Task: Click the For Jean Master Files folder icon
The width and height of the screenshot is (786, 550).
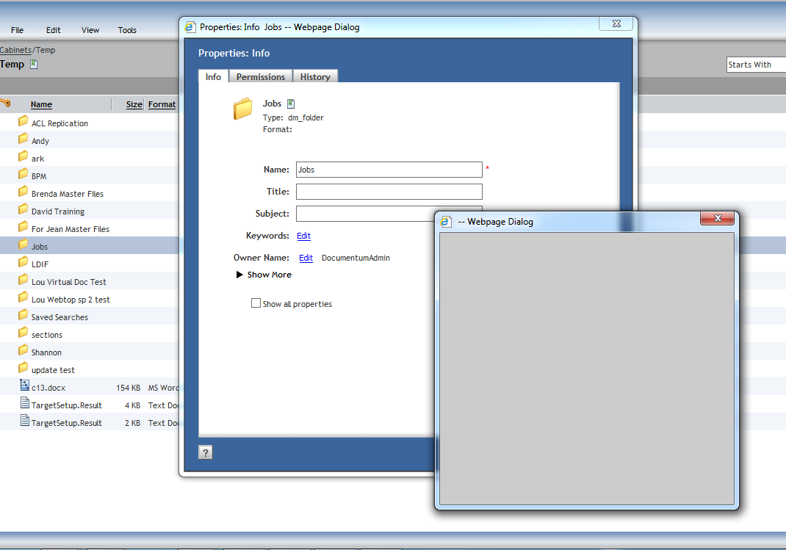Action: coord(23,227)
